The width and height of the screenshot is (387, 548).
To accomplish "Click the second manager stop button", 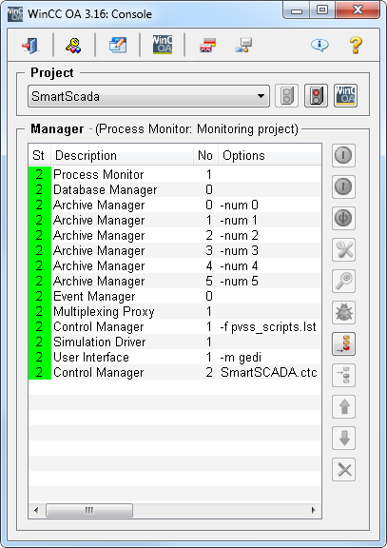I will (x=343, y=186).
